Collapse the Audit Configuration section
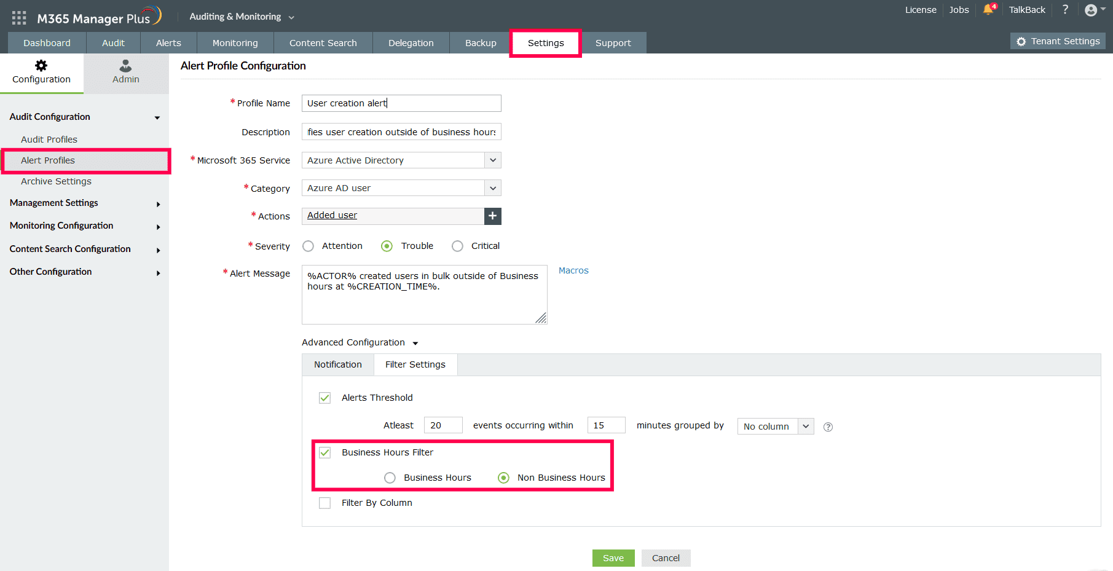 tap(85, 117)
